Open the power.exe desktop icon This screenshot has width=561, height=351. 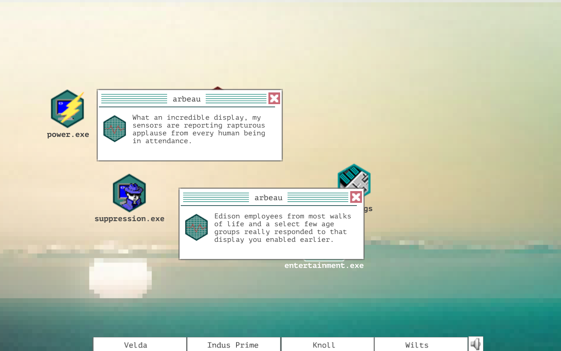tap(67, 109)
